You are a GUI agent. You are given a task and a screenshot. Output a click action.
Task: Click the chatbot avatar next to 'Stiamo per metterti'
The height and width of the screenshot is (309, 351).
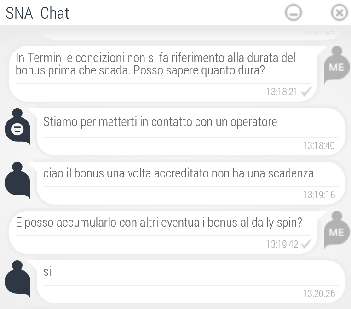tap(17, 127)
